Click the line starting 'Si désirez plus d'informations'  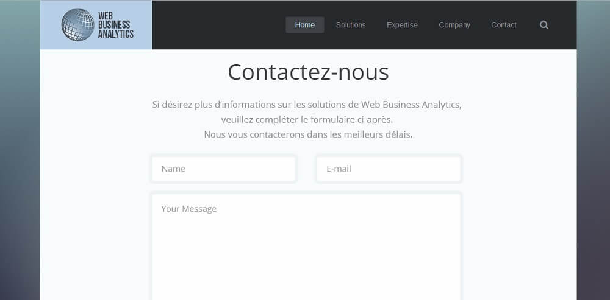(x=307, y=105)
